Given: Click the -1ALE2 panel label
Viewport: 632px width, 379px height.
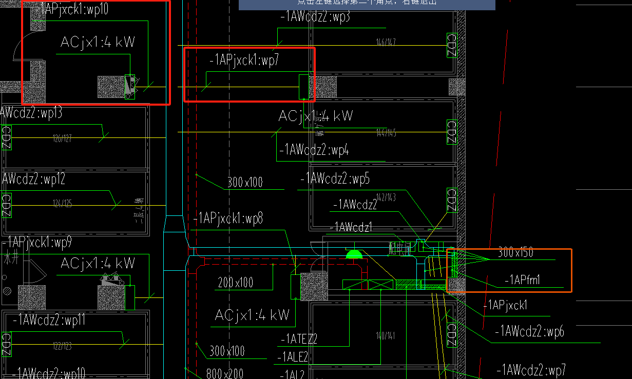Looking at the screenshot, I should click(x=292, y=357).
